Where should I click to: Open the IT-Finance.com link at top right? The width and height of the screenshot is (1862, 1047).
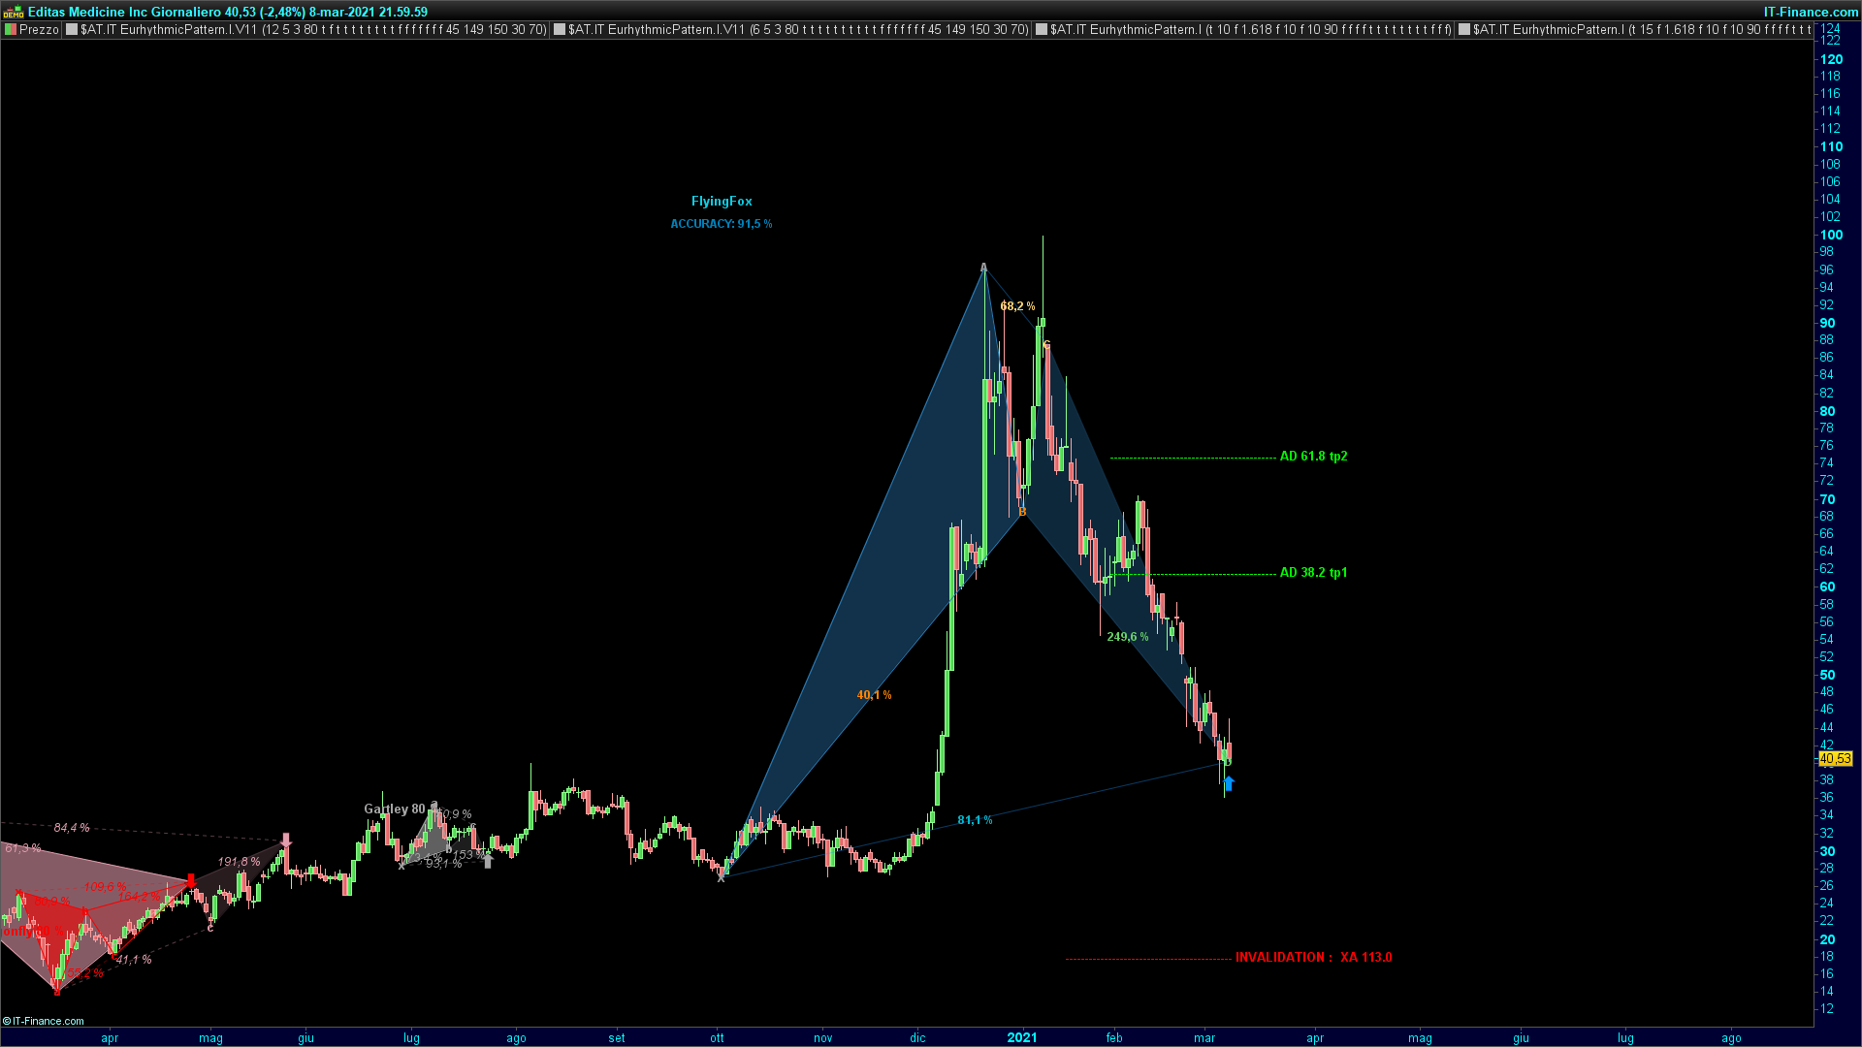click(x=1811, y=12)
